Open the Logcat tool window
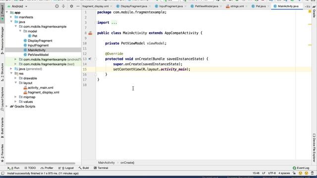This screenshot has height=178, width=317. point(66,168)
